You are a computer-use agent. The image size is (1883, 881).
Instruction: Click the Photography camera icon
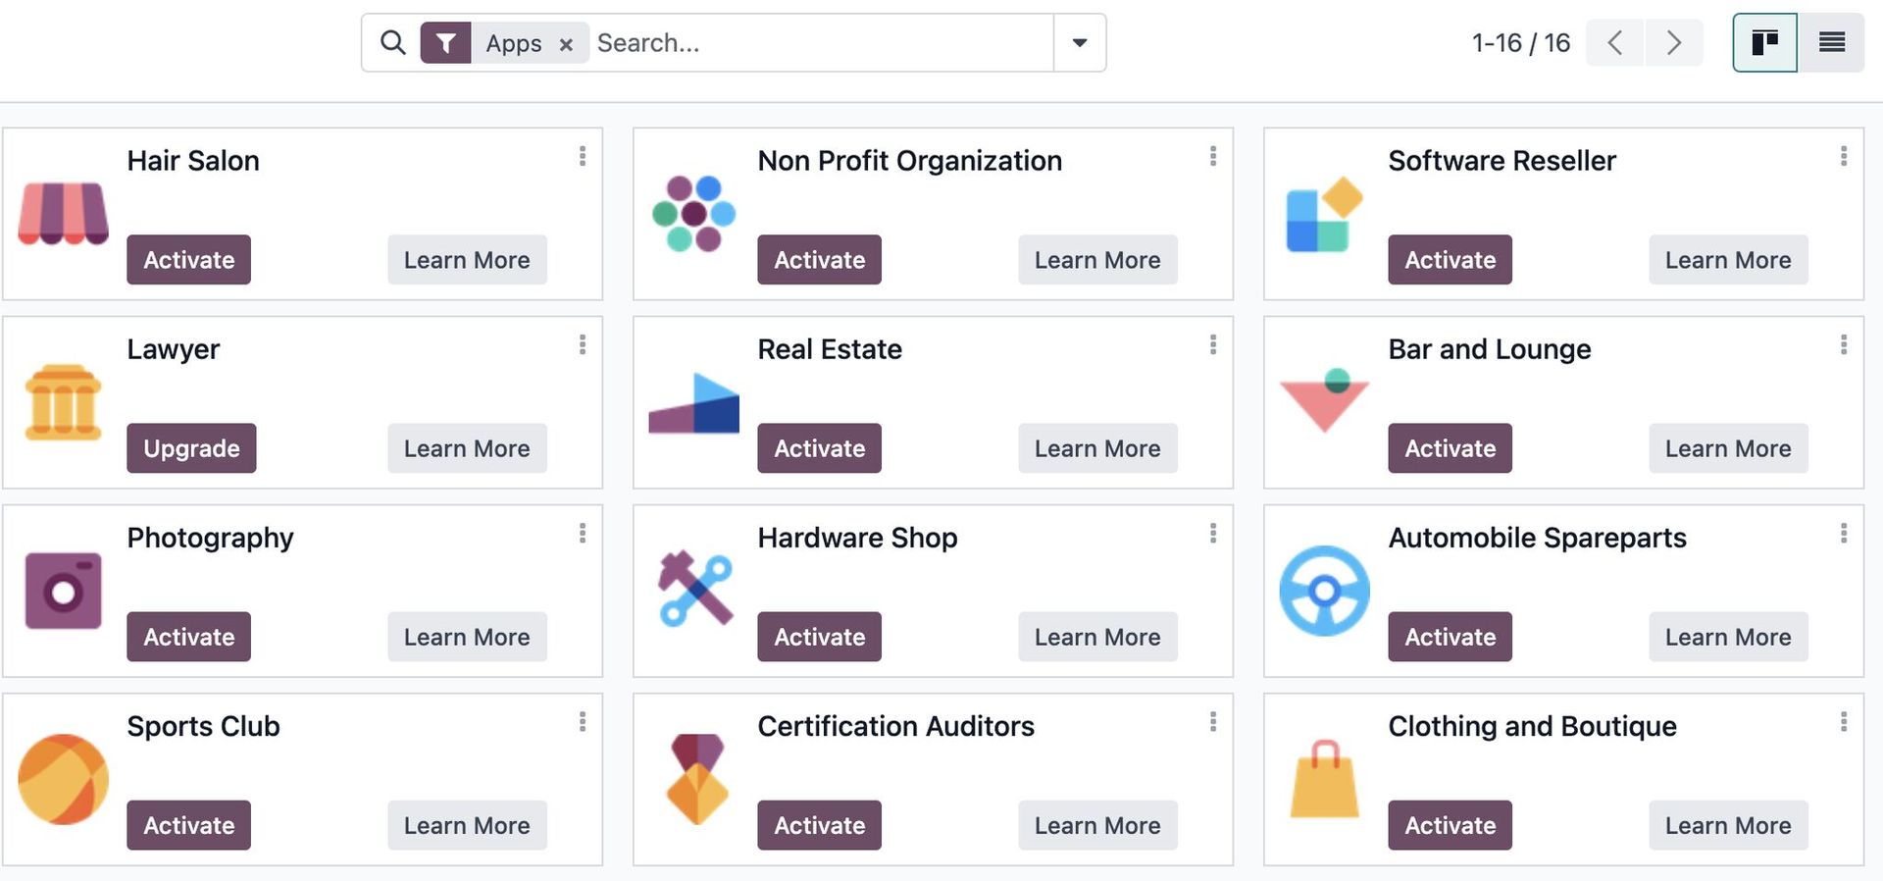pyautogui.click(x=63, y=590)
